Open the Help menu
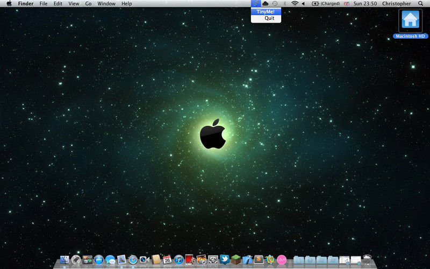Image resolution: width=430 pixels, height=269 pixels. (127, 4)
